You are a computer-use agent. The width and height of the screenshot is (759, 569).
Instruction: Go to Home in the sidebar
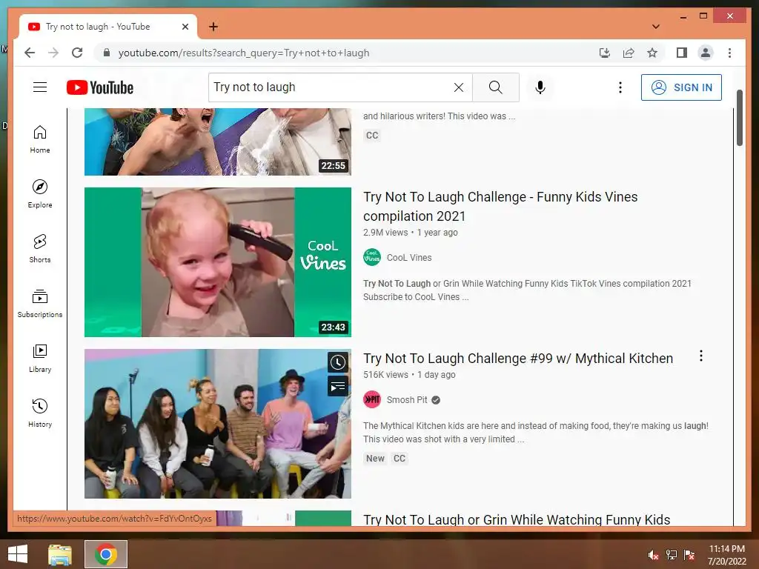pyautogui.click(x=40, y=139)
